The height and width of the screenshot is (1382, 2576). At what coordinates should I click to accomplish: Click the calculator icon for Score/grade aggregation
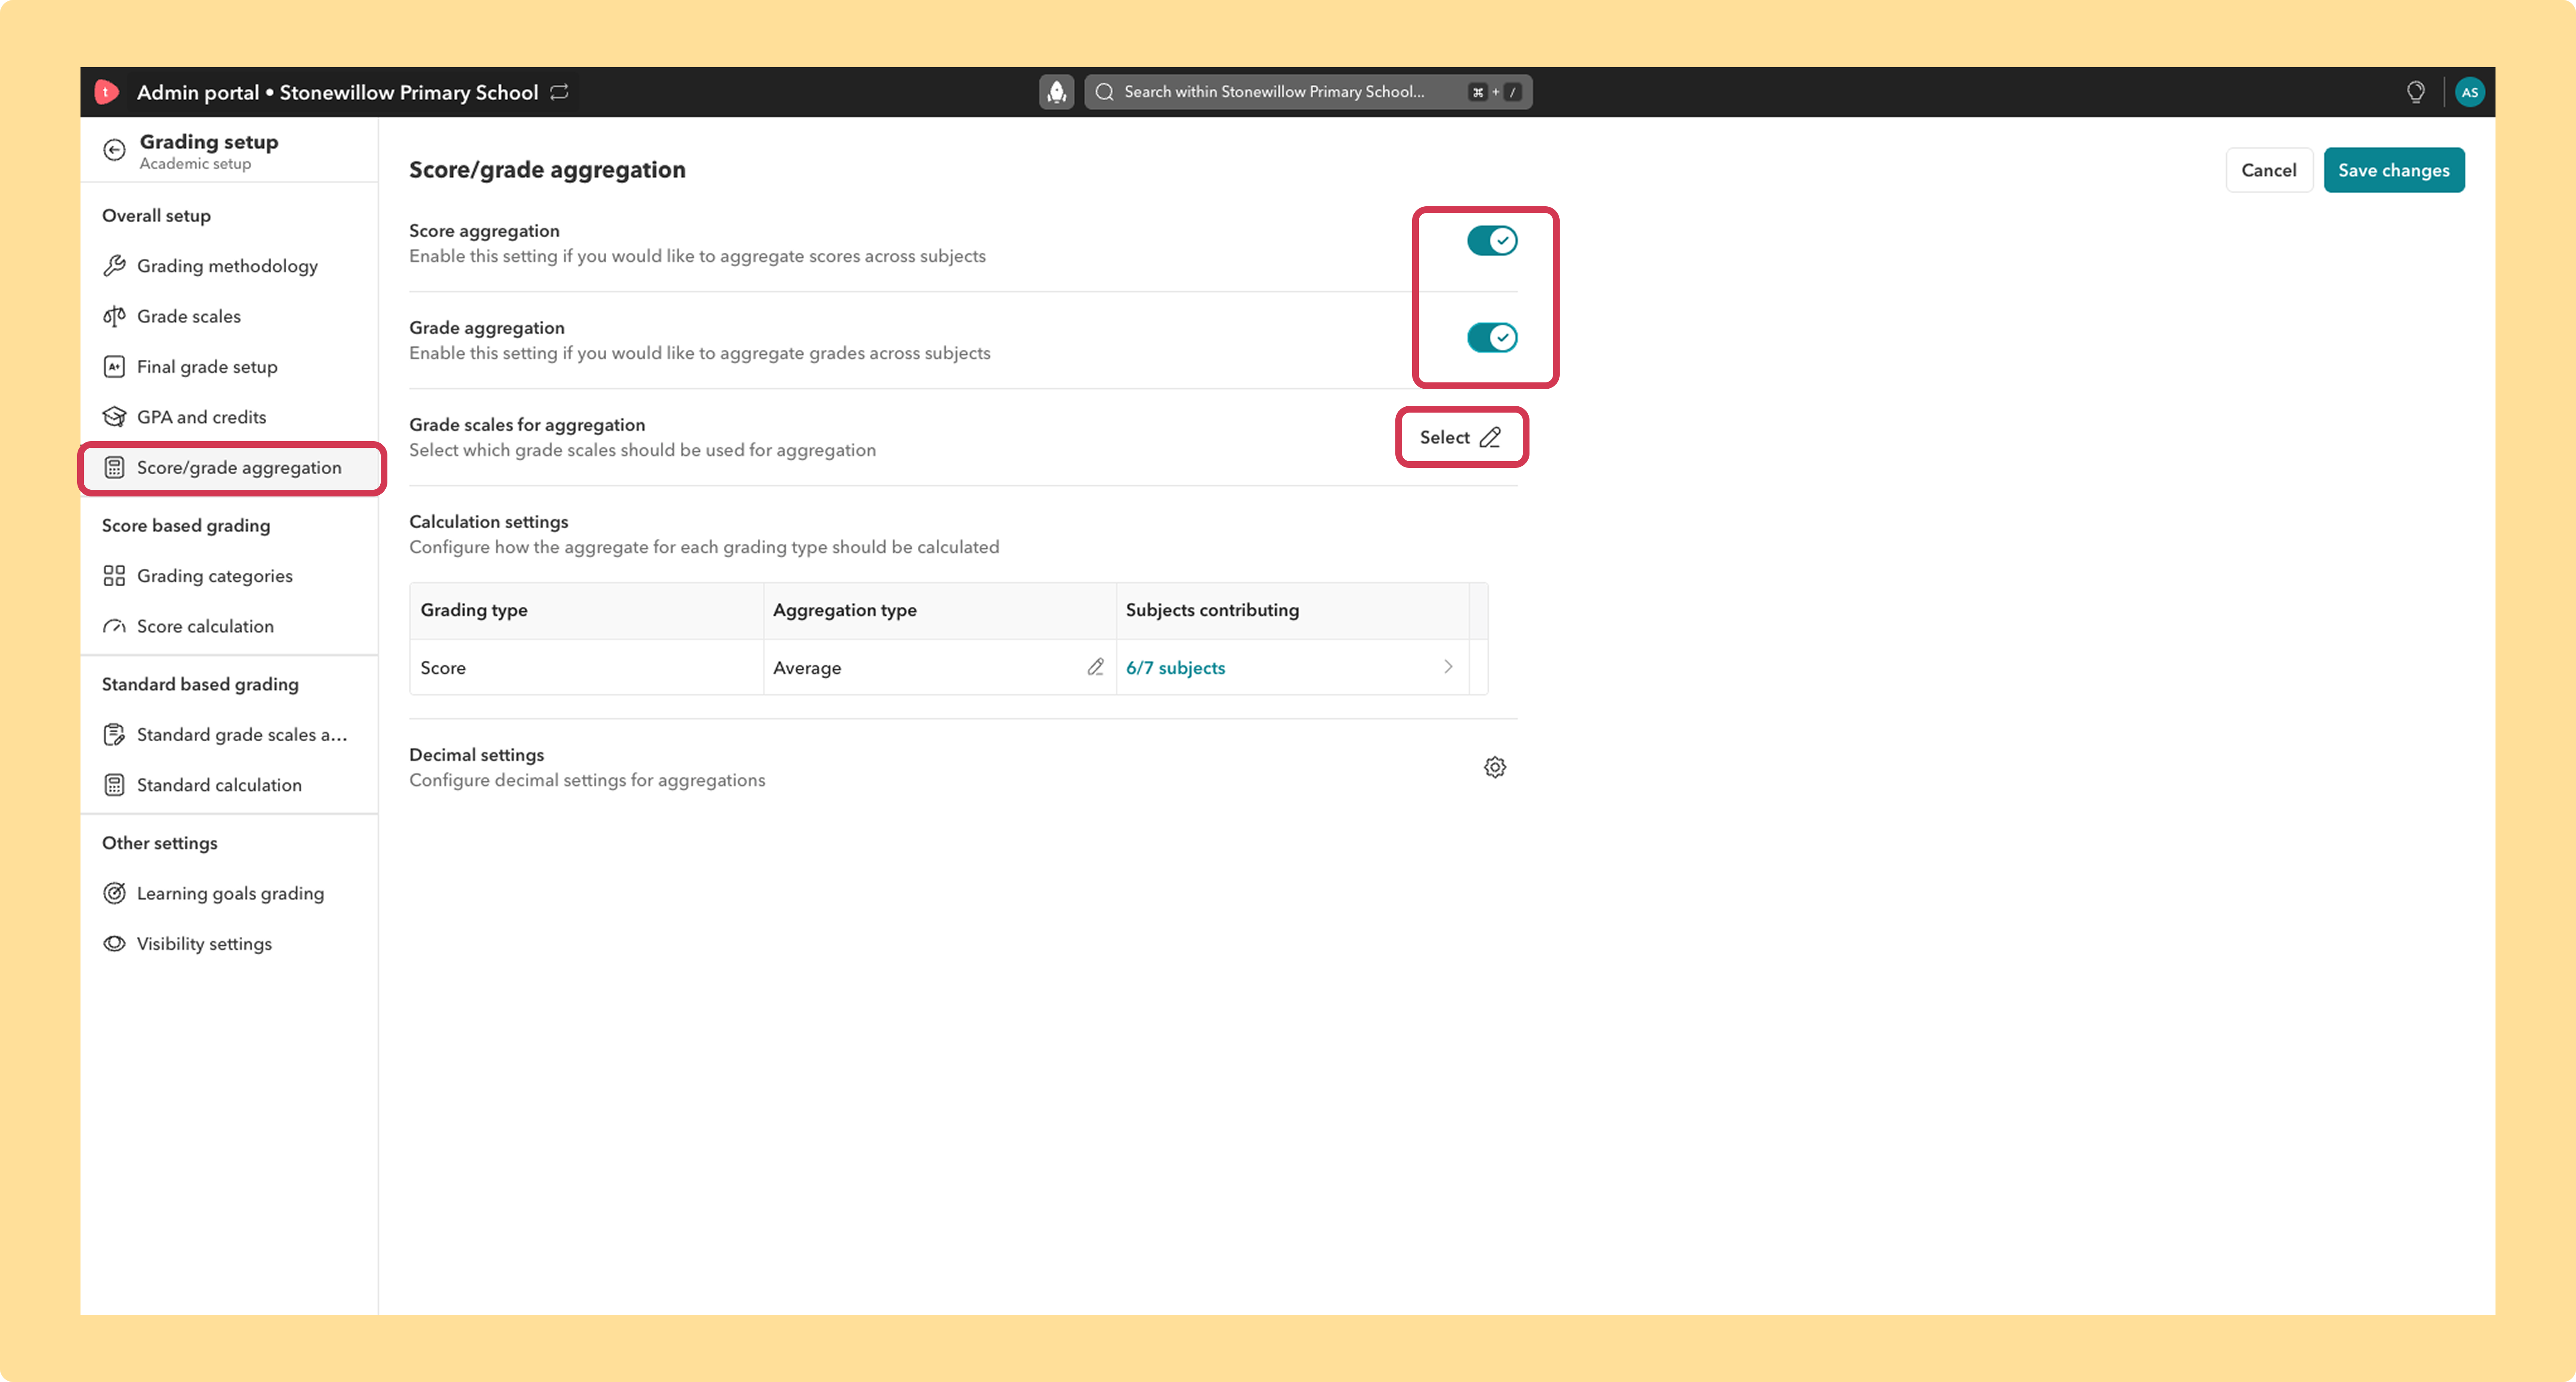pos(115,468)
